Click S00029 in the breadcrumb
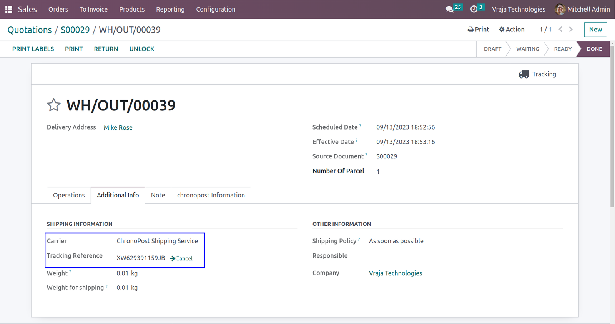This screenshot has width=615, height=324. [75, 30]
